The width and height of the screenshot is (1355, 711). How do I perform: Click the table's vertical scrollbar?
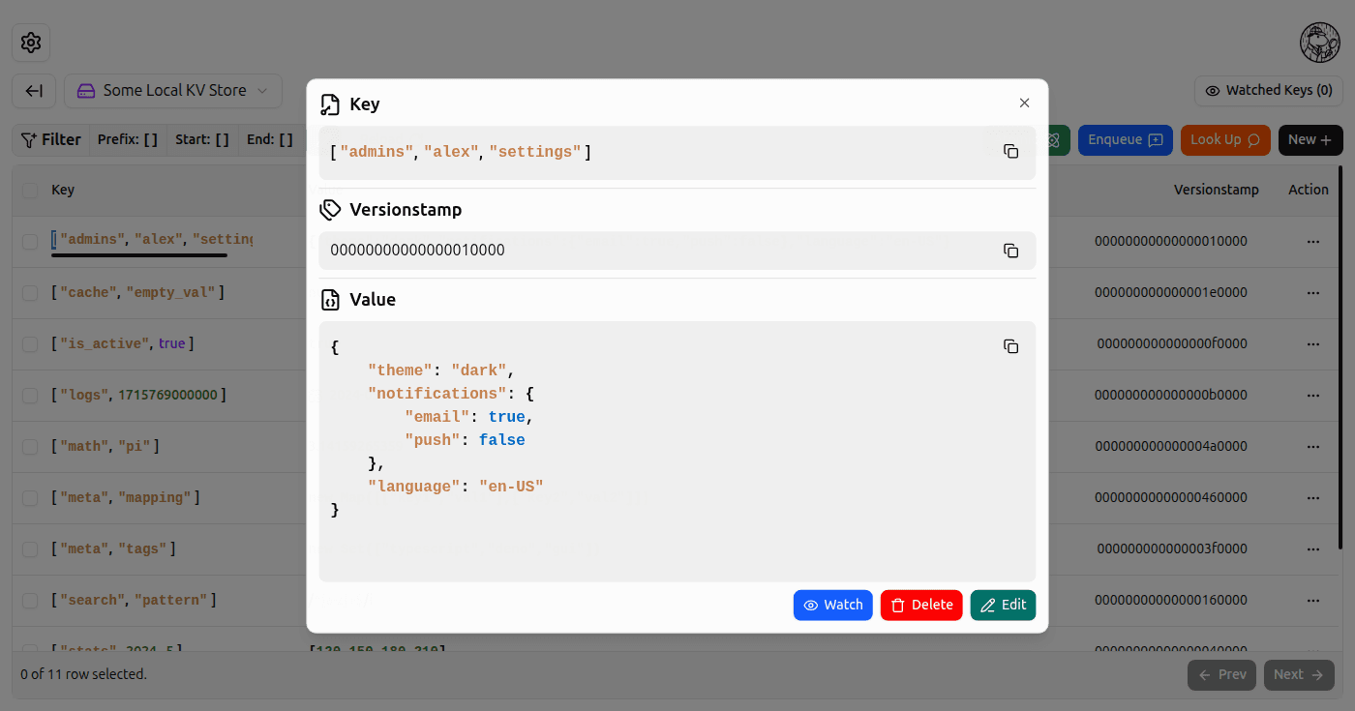coord(1340,358)
